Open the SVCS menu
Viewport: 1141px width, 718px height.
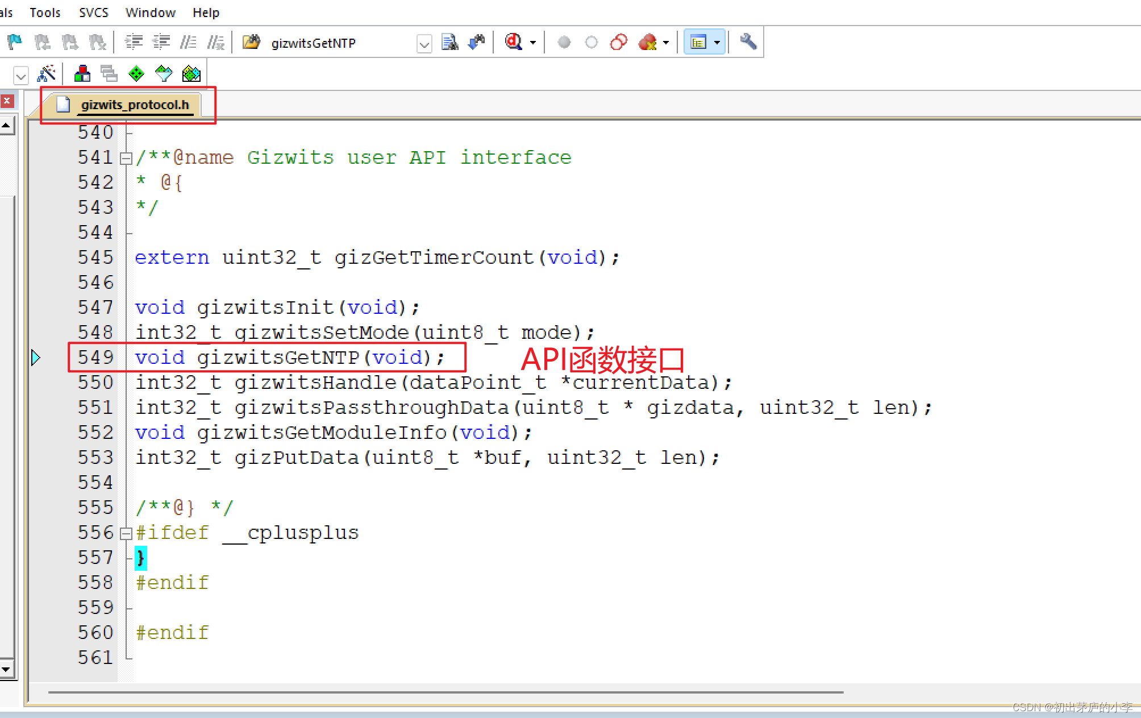[x=94, y=13]
